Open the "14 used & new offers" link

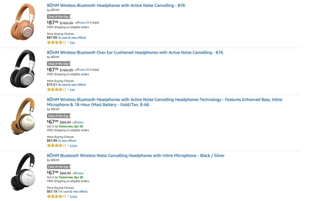point(73,191)
